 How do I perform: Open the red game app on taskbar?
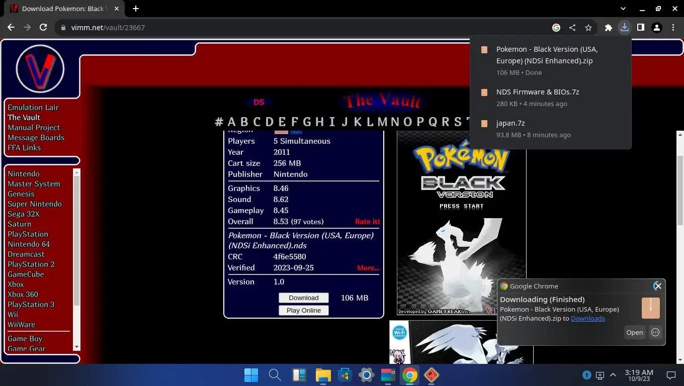coord(432,375)
